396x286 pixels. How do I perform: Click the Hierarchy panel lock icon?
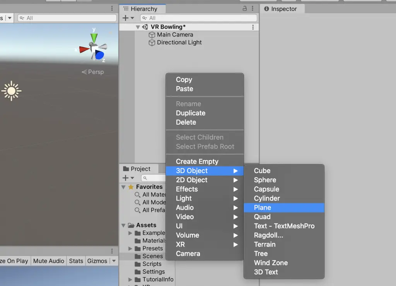[x=244, y=9]
